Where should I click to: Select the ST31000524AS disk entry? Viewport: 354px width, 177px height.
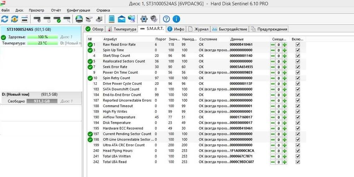[x=41, y=36]
